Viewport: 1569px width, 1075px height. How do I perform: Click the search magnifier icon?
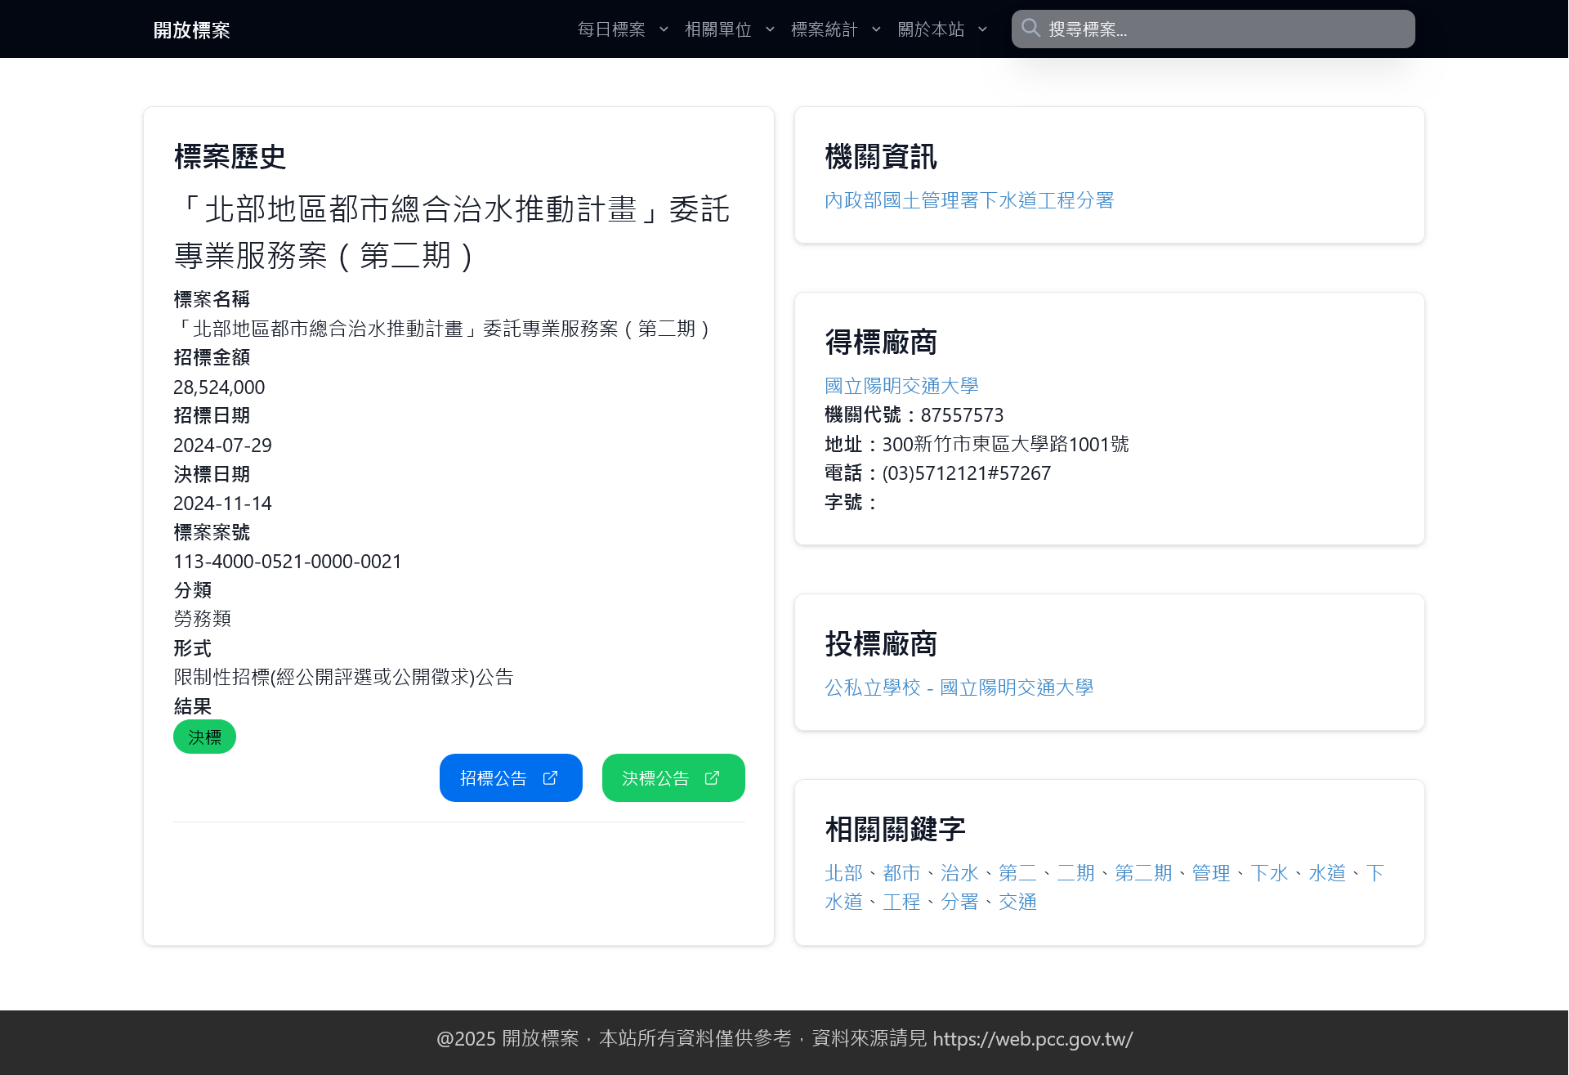[x=1030, y=29]
